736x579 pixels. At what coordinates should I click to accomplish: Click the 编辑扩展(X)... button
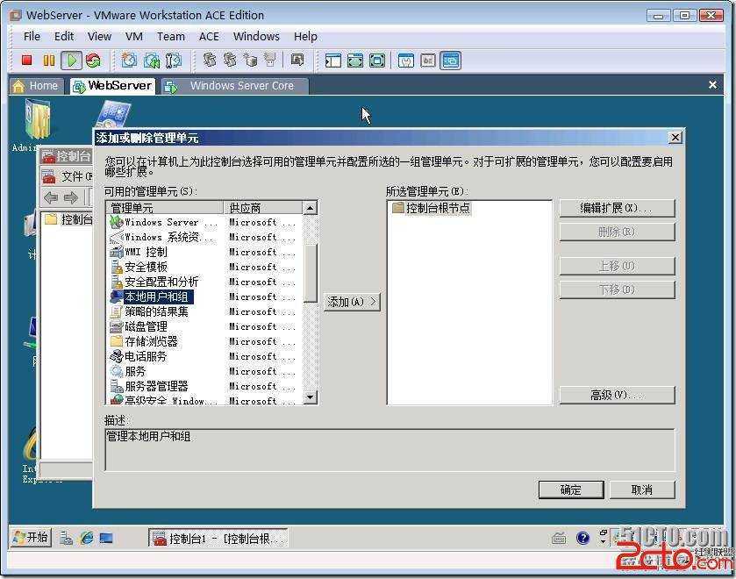pos(618,208)
